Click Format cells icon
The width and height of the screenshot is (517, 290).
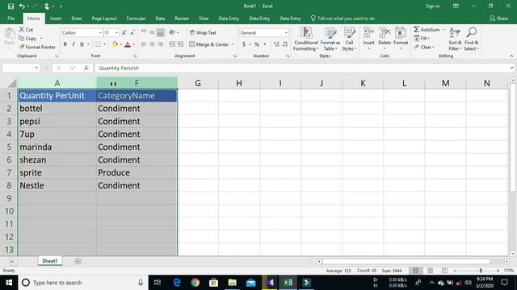tap(401, 33)
